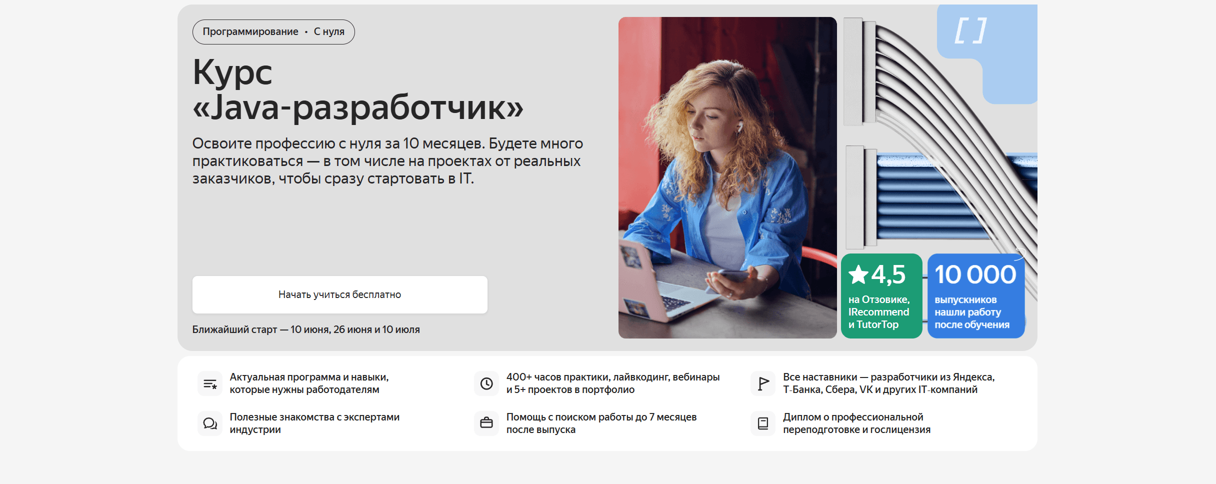The image size is (1216, 484).
Task: Click the photo of woman with laptop
Action: point(727,177)
